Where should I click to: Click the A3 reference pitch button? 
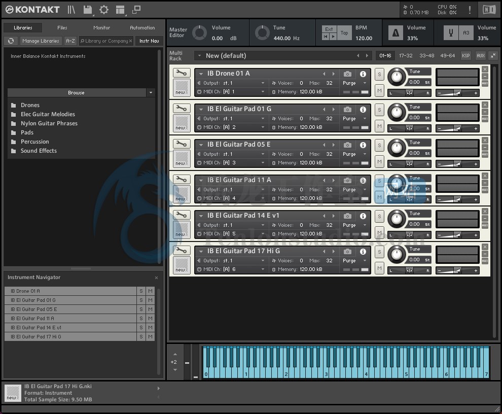coord(466,32)
